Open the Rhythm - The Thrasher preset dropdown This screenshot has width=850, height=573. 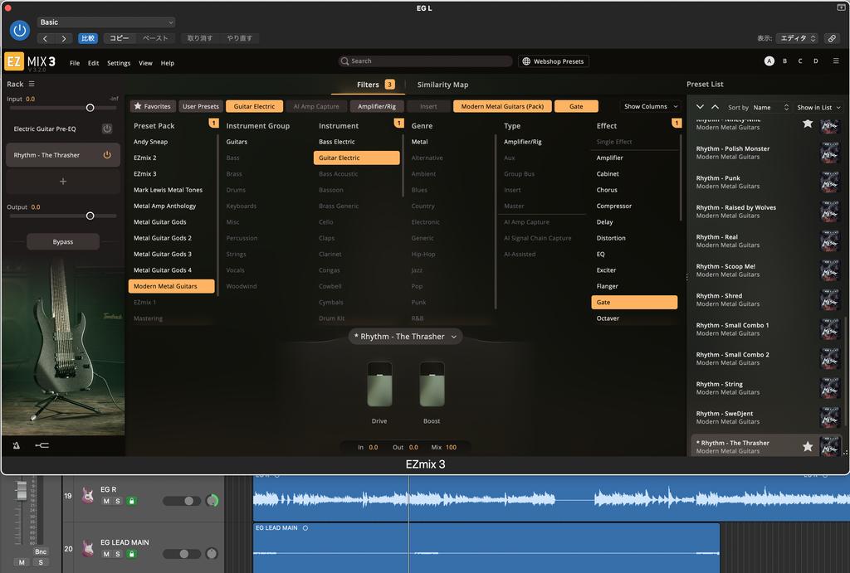click(x=405, y=337)
